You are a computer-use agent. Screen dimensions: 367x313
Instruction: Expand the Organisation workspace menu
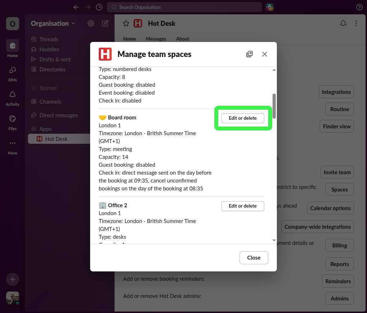click(52, 23)
